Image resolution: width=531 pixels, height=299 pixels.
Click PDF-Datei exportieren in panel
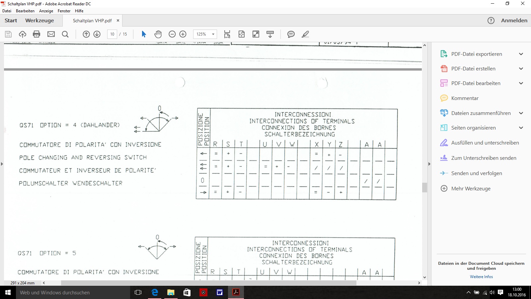pyautogui.click(x=477, y=54)
